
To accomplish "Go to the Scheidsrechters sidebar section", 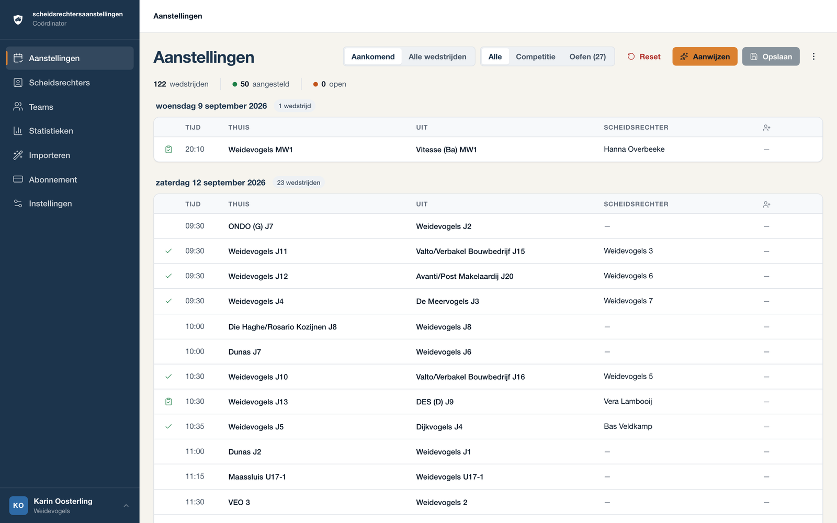I will pyautogui.click(x=70, y=83).
